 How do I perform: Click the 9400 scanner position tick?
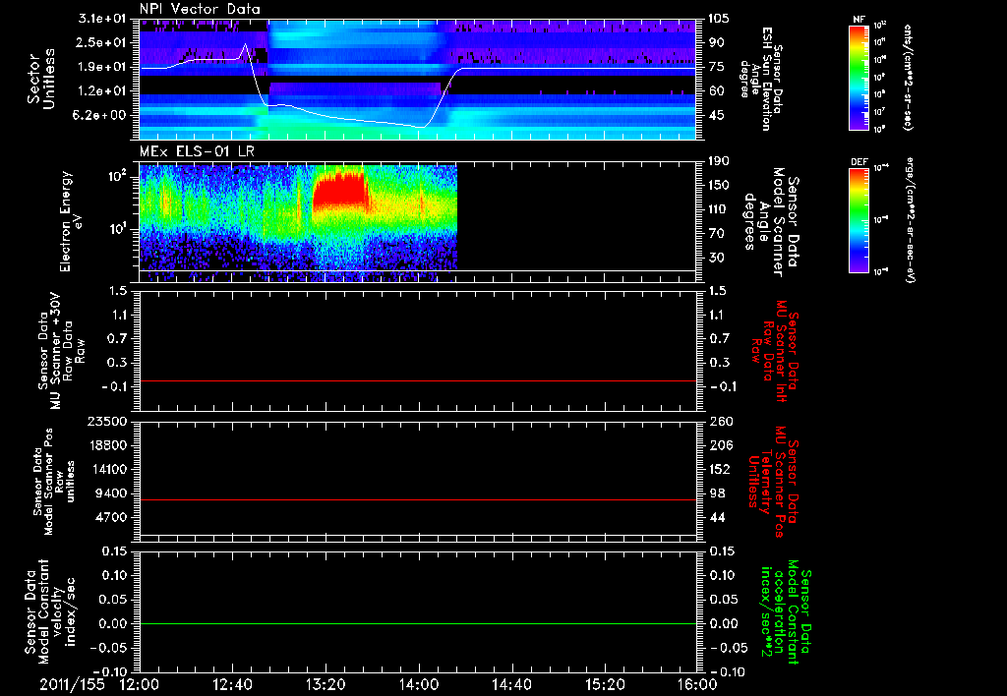point(111,493)
